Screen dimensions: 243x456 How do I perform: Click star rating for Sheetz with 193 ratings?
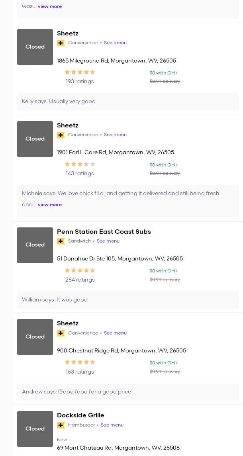pos(80,72)
